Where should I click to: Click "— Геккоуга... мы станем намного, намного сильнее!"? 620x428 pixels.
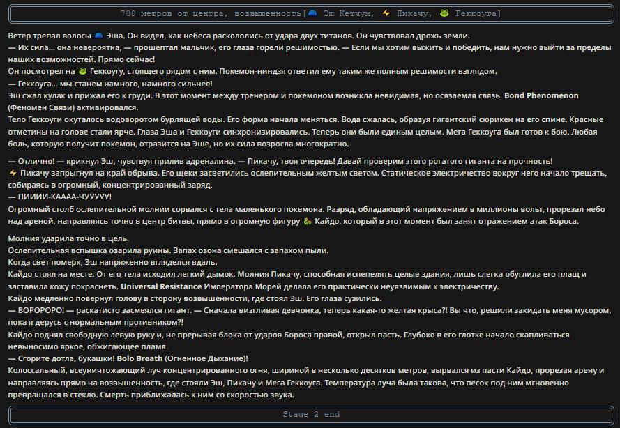point(110,84)
